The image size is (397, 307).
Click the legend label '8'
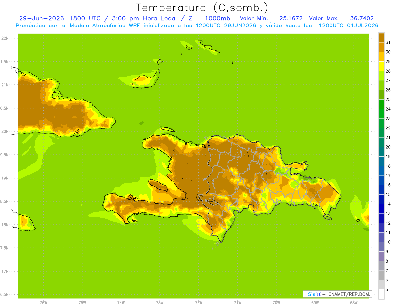387,261
